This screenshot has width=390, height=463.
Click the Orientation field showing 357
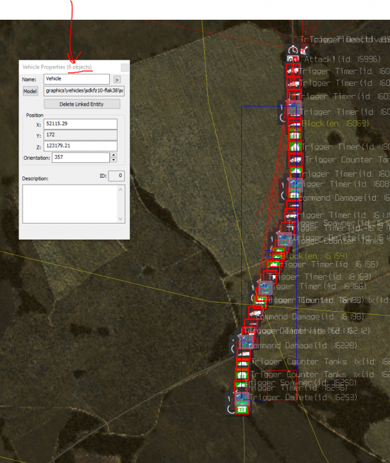81,157
